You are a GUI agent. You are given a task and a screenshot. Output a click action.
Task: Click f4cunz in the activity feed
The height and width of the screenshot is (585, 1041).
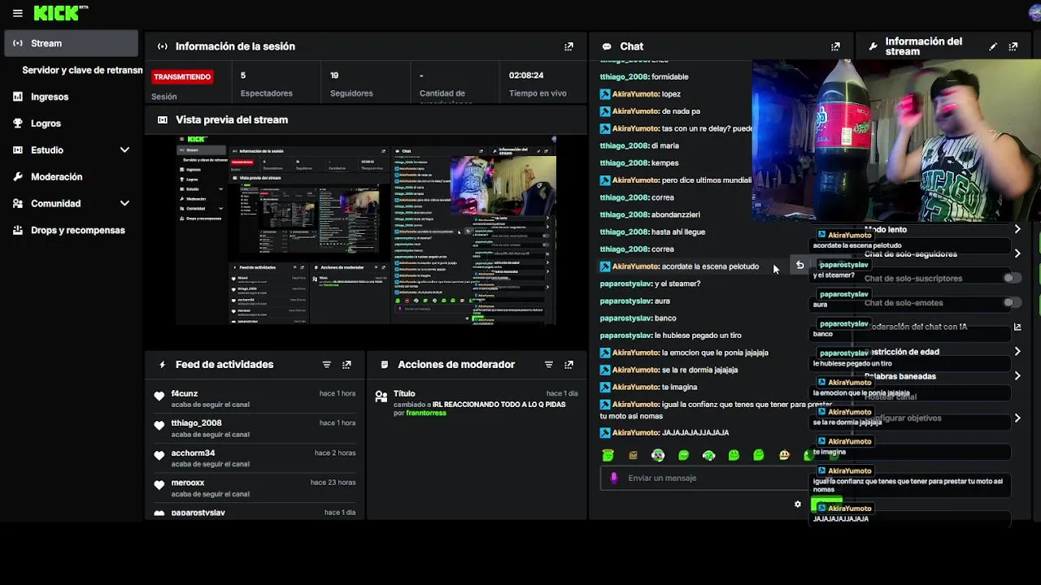[x=185, y=393]
